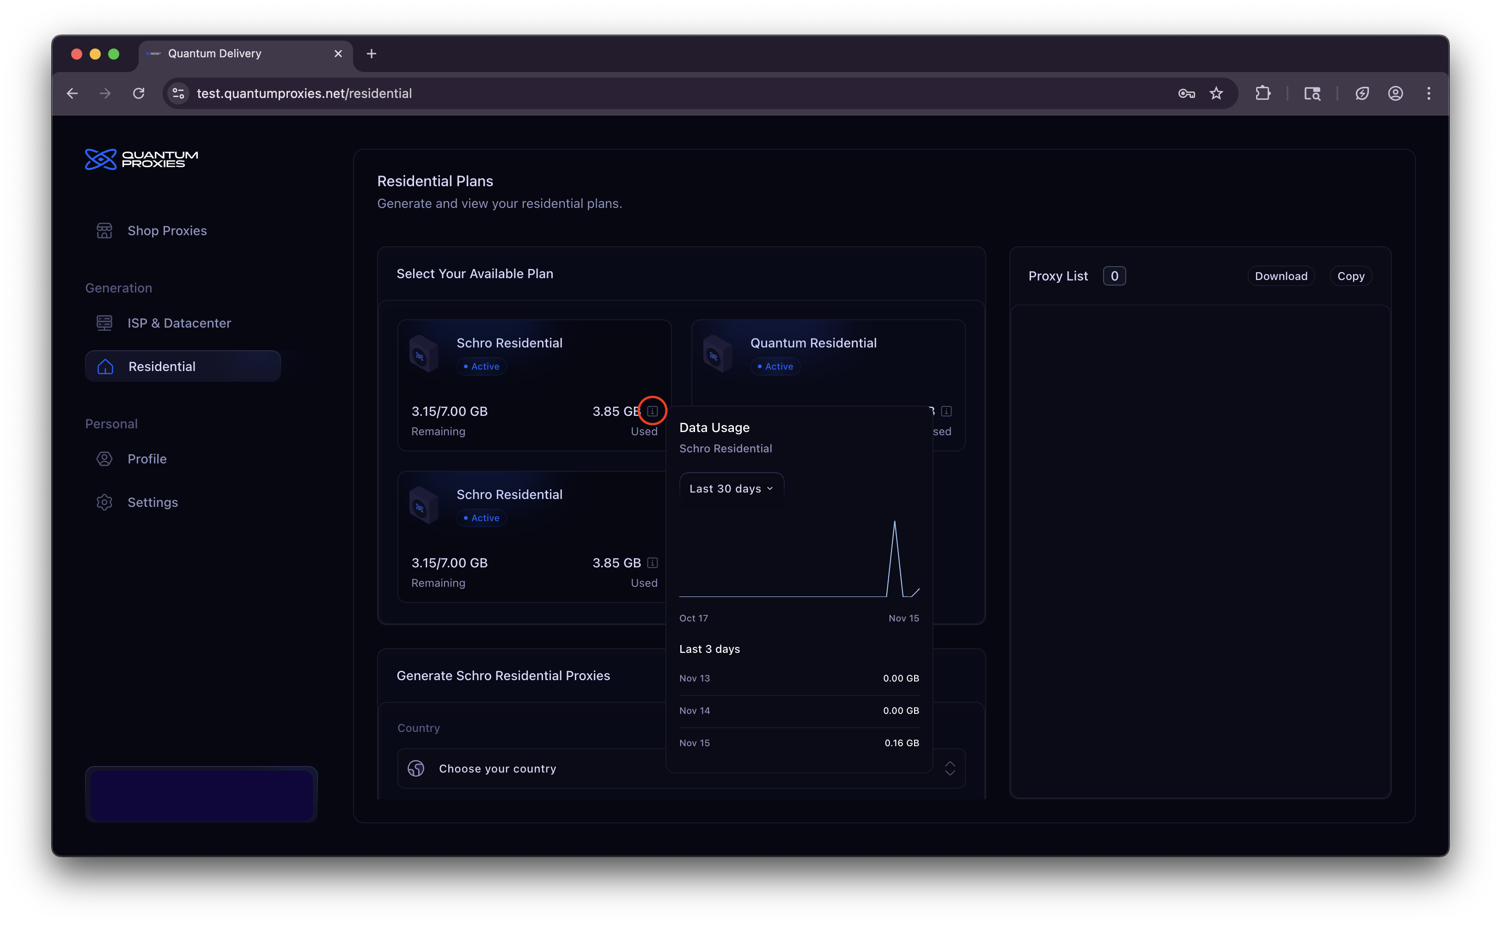1501x925 pixels.
Task: Click info icon on second Schro Residential card
Action: [652, 563]
